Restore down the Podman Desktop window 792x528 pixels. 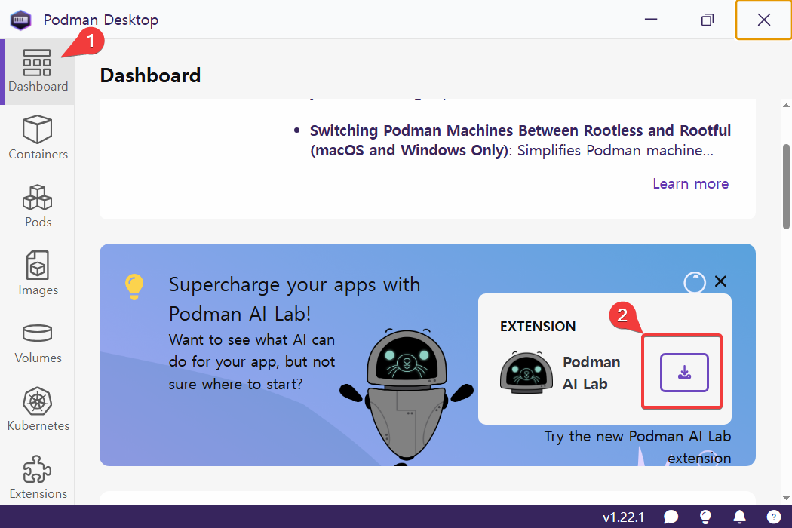707,20
